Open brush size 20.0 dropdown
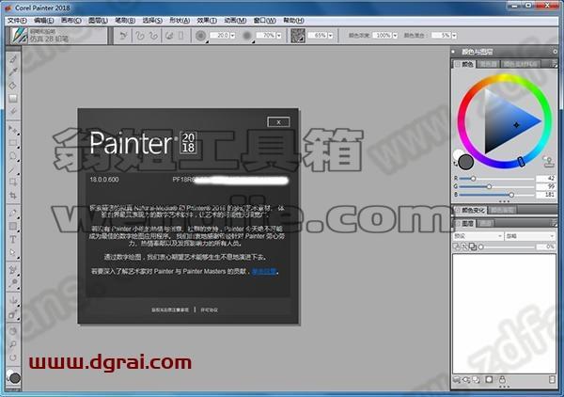 click(x=232, y=35)
